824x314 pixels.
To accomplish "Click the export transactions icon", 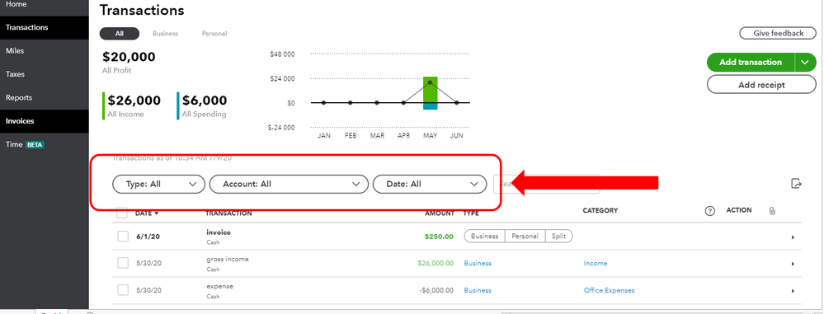I will 796,184.
